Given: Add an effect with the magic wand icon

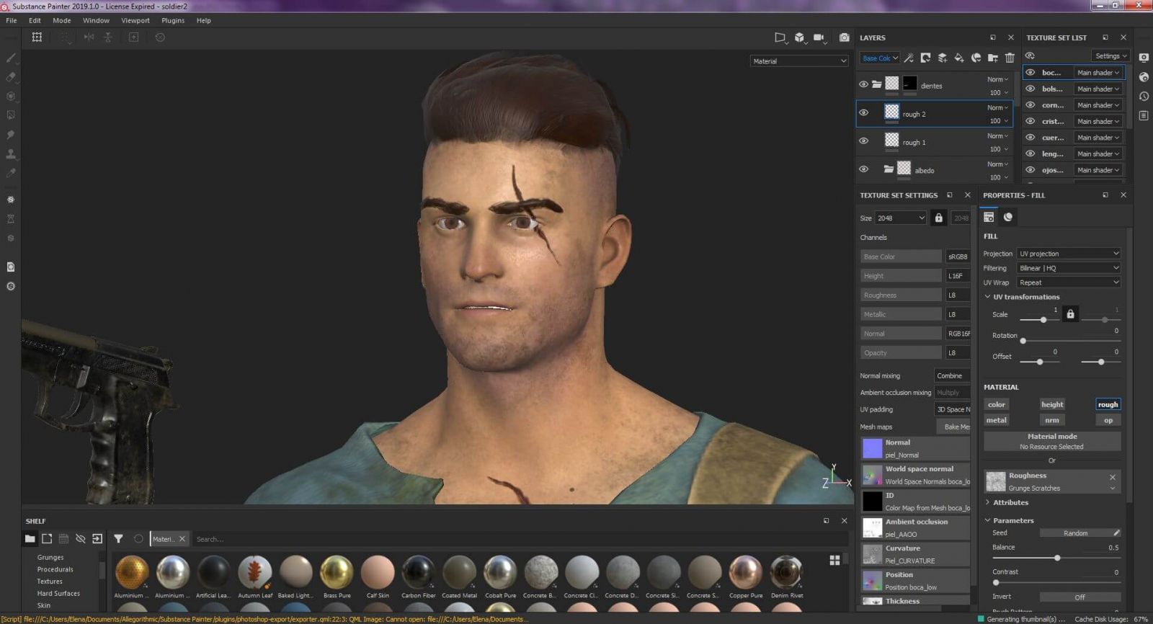Looking at the screenshot, I should [x=909, y=58].
